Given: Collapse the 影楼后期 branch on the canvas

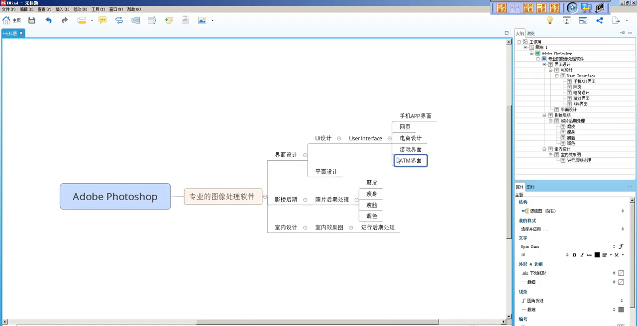Looking at the screenshot, I should coord(305,200).
